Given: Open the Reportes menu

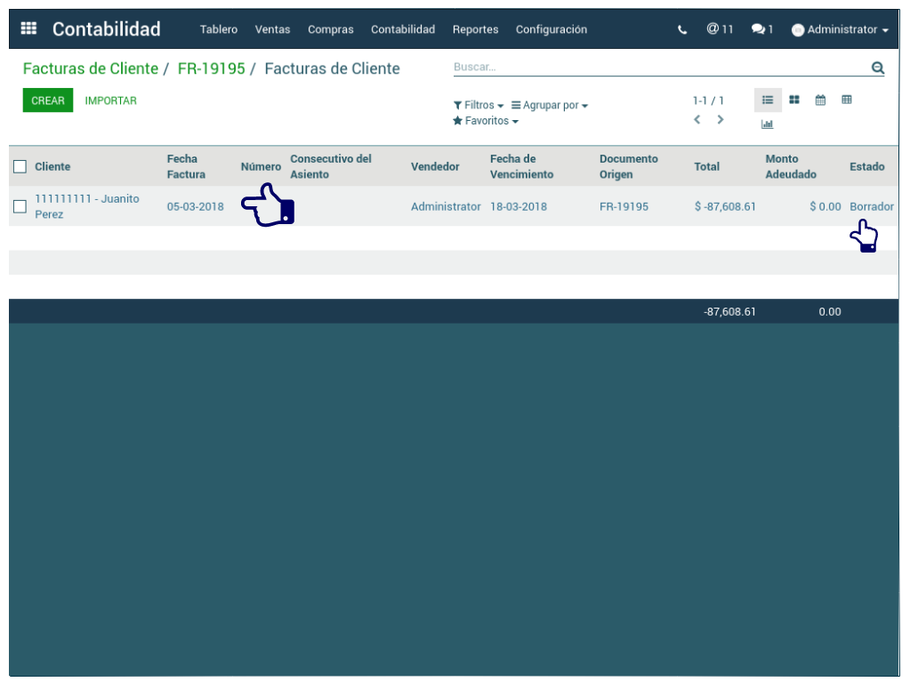Looking at the screenshot, I should [x=475, y=29].
